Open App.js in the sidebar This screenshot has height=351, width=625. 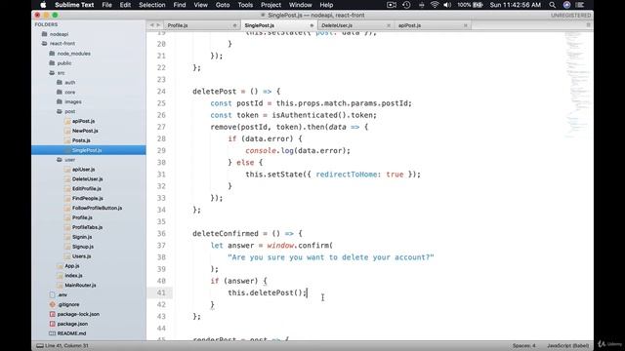pos(71,266)
